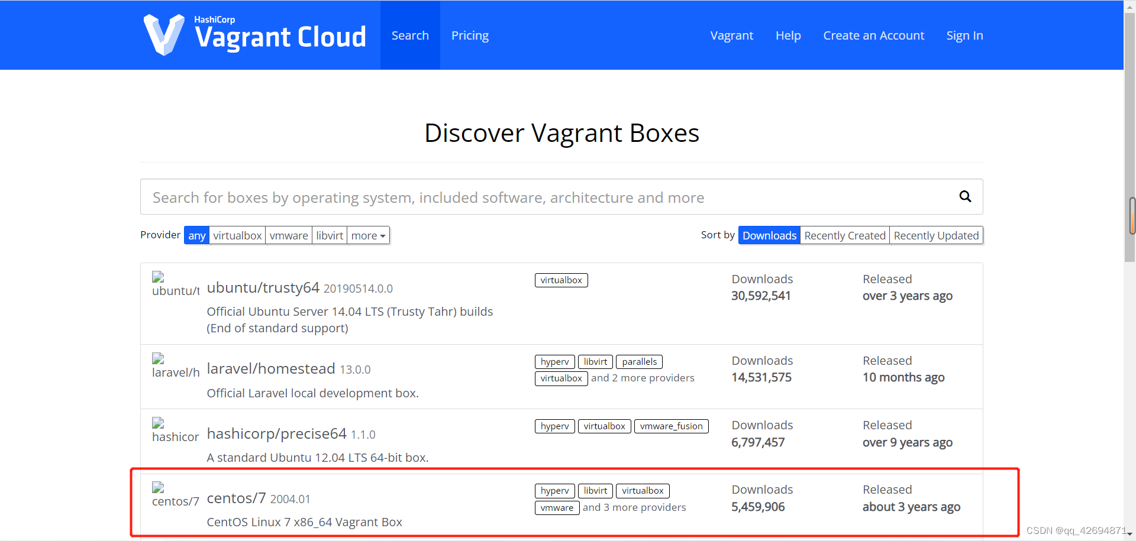Click hyperv tag on centos/7 row
The width and height of the screenshot is (1136, 541).
(554, 491)
